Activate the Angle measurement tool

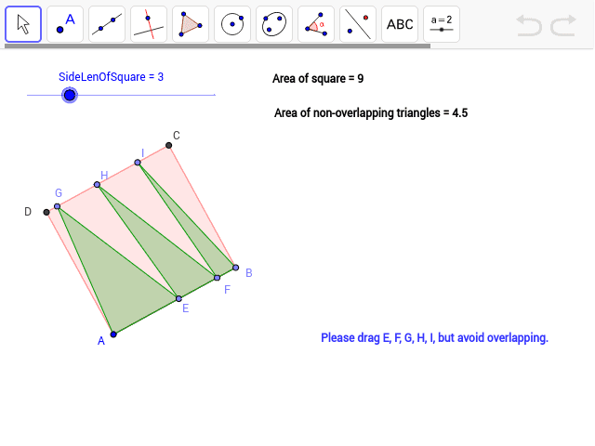click(x=316, y=24)
